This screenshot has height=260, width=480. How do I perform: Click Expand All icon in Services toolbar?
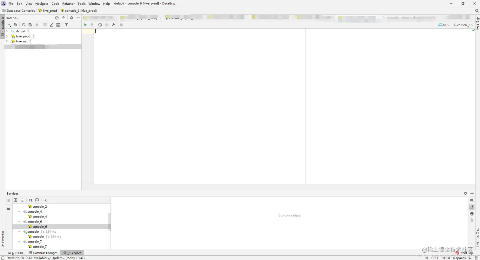coord(16,200)
